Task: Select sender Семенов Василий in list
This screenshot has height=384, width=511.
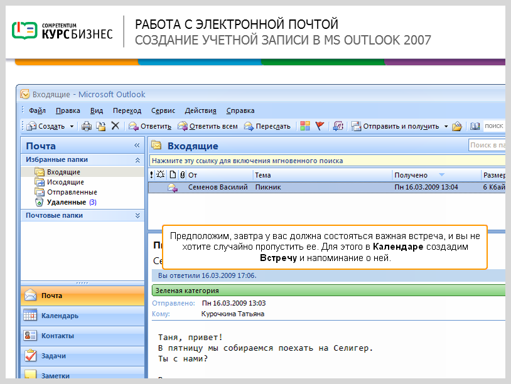Action: (218, 187)
